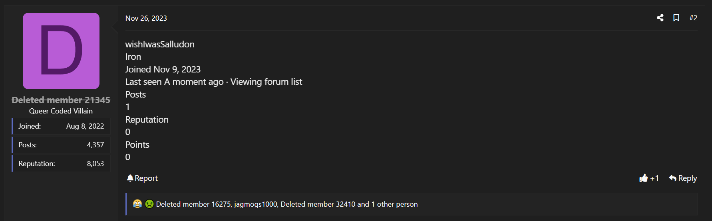Open Deleted member 32410 in reactions
Viewport: 712px width, 221px height.
pyautogui.click(x=318, y=204)
